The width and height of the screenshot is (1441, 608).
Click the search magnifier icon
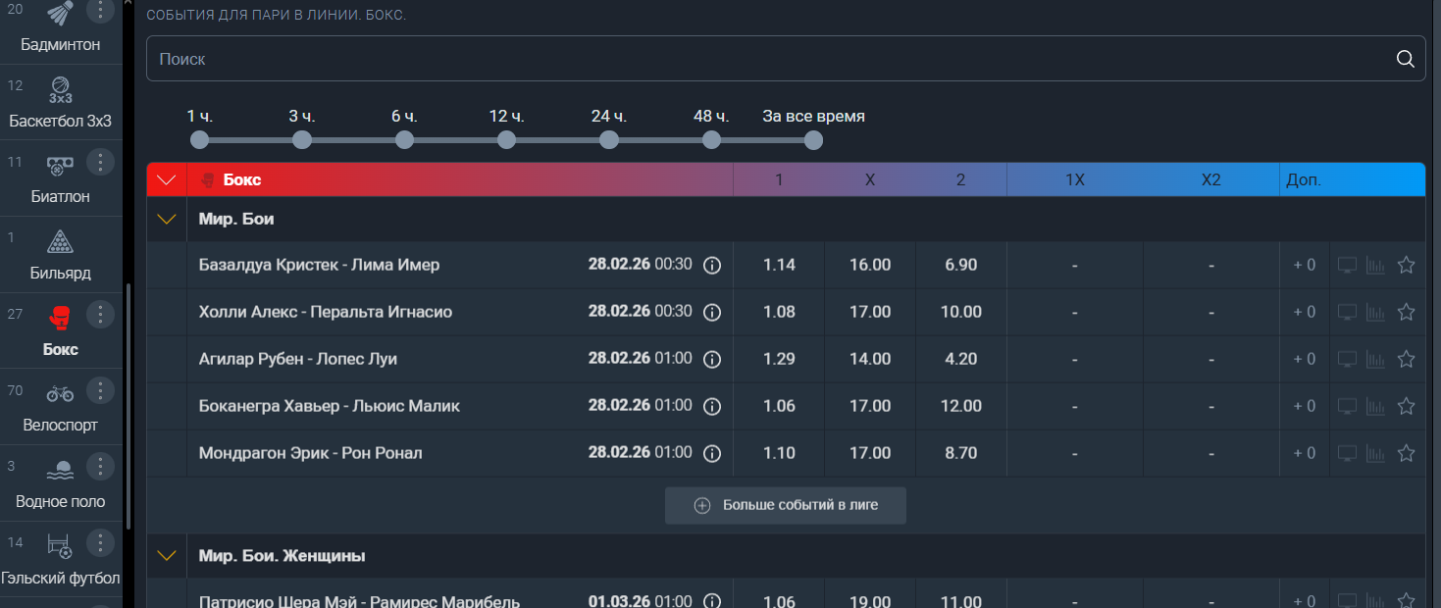[x=1405, y=59]
